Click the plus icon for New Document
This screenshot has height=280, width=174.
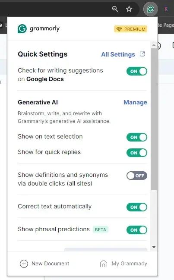click(24, 264)
